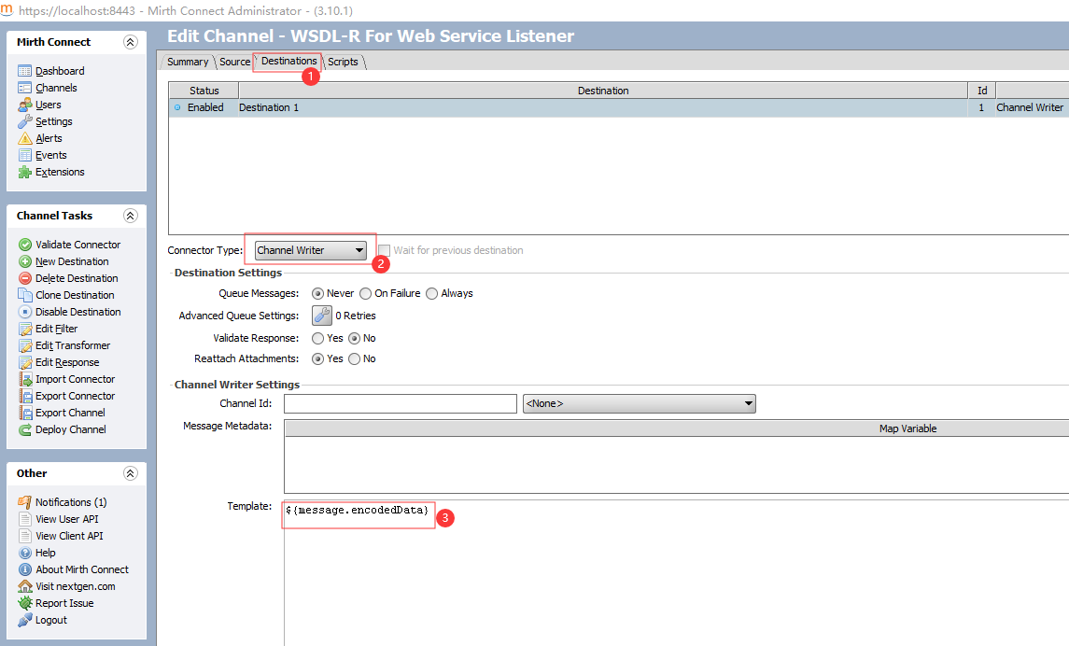This screenshot has width=1069, height=646.
Task: Click the About Mirth Connect info icon
Action: click(x=24, y=569)
